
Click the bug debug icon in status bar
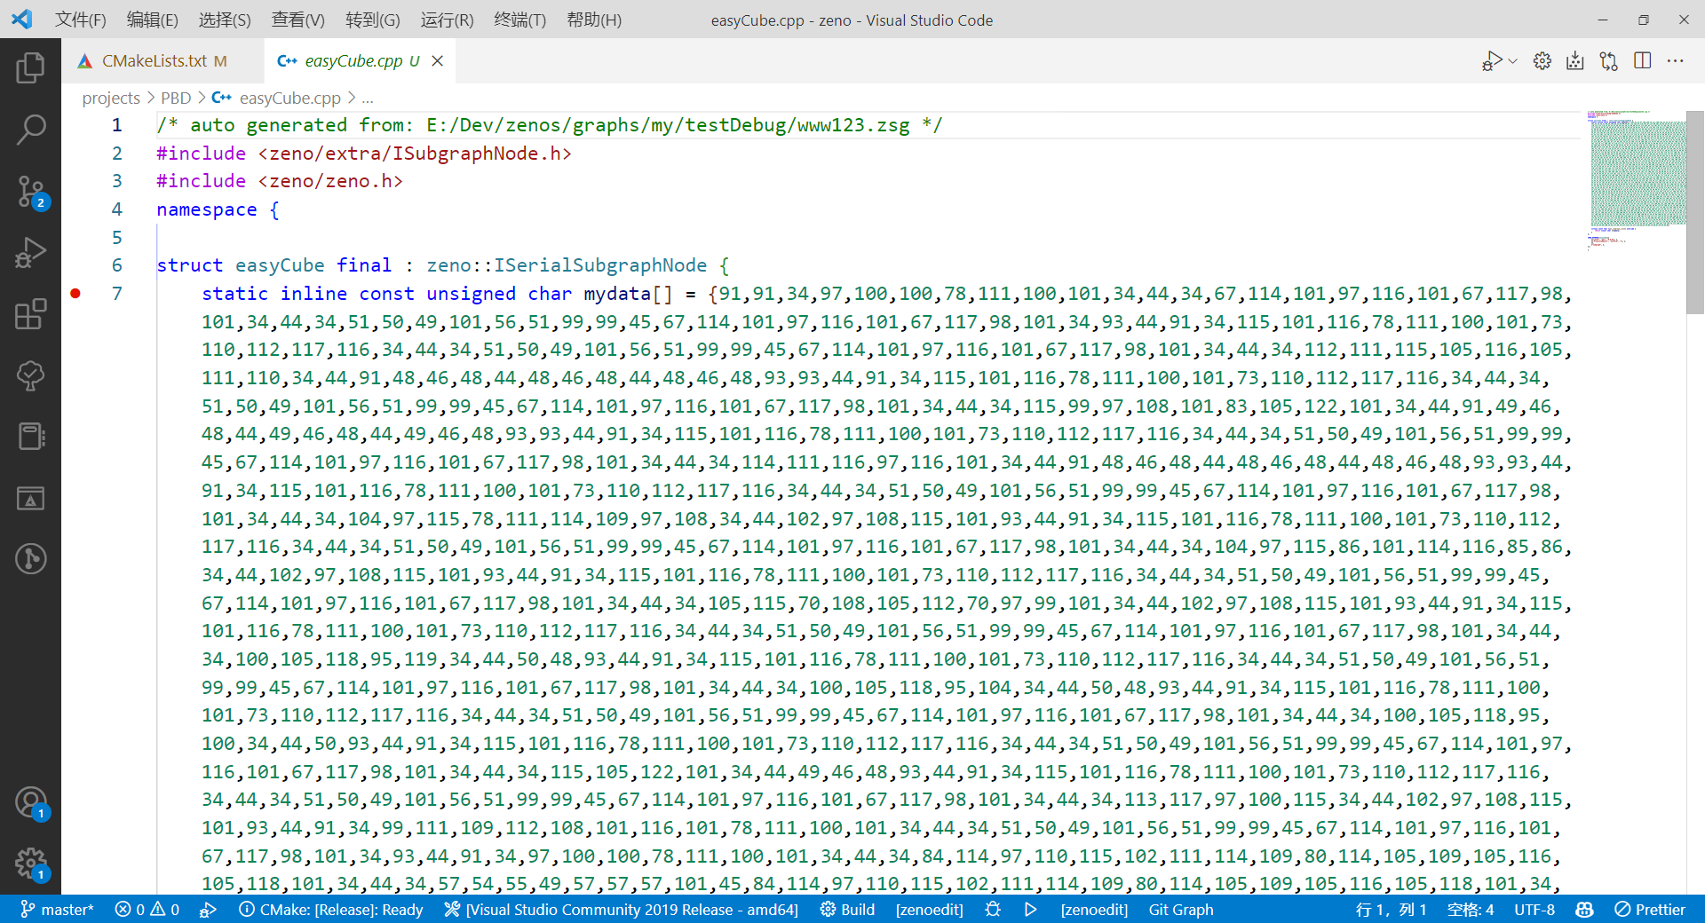tap(993, 910)
